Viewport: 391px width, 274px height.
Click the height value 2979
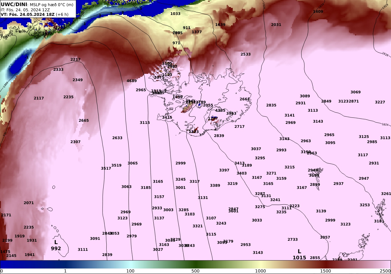pos(132,236)
